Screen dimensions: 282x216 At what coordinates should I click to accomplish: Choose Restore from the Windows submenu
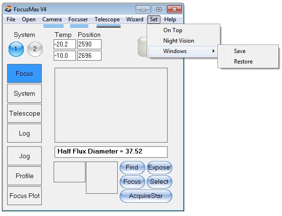[x=244, y=62]
